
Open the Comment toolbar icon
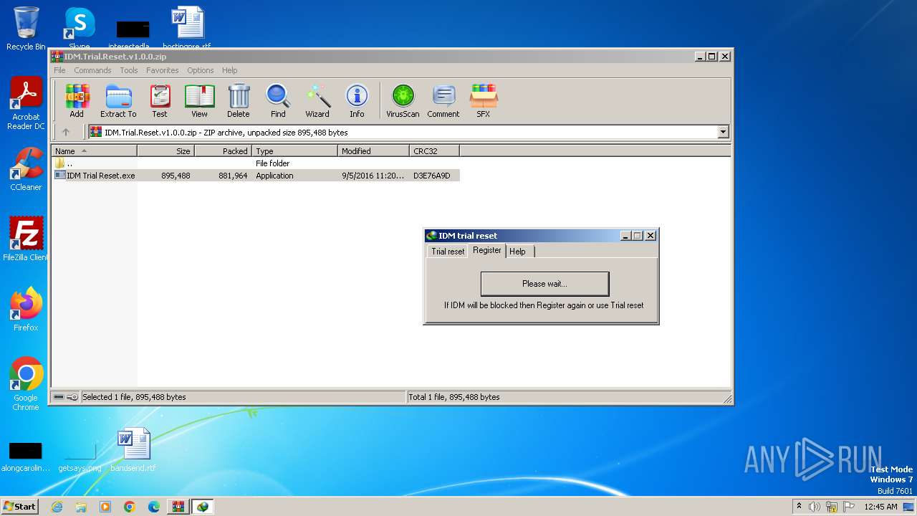[x=443, y=100]
